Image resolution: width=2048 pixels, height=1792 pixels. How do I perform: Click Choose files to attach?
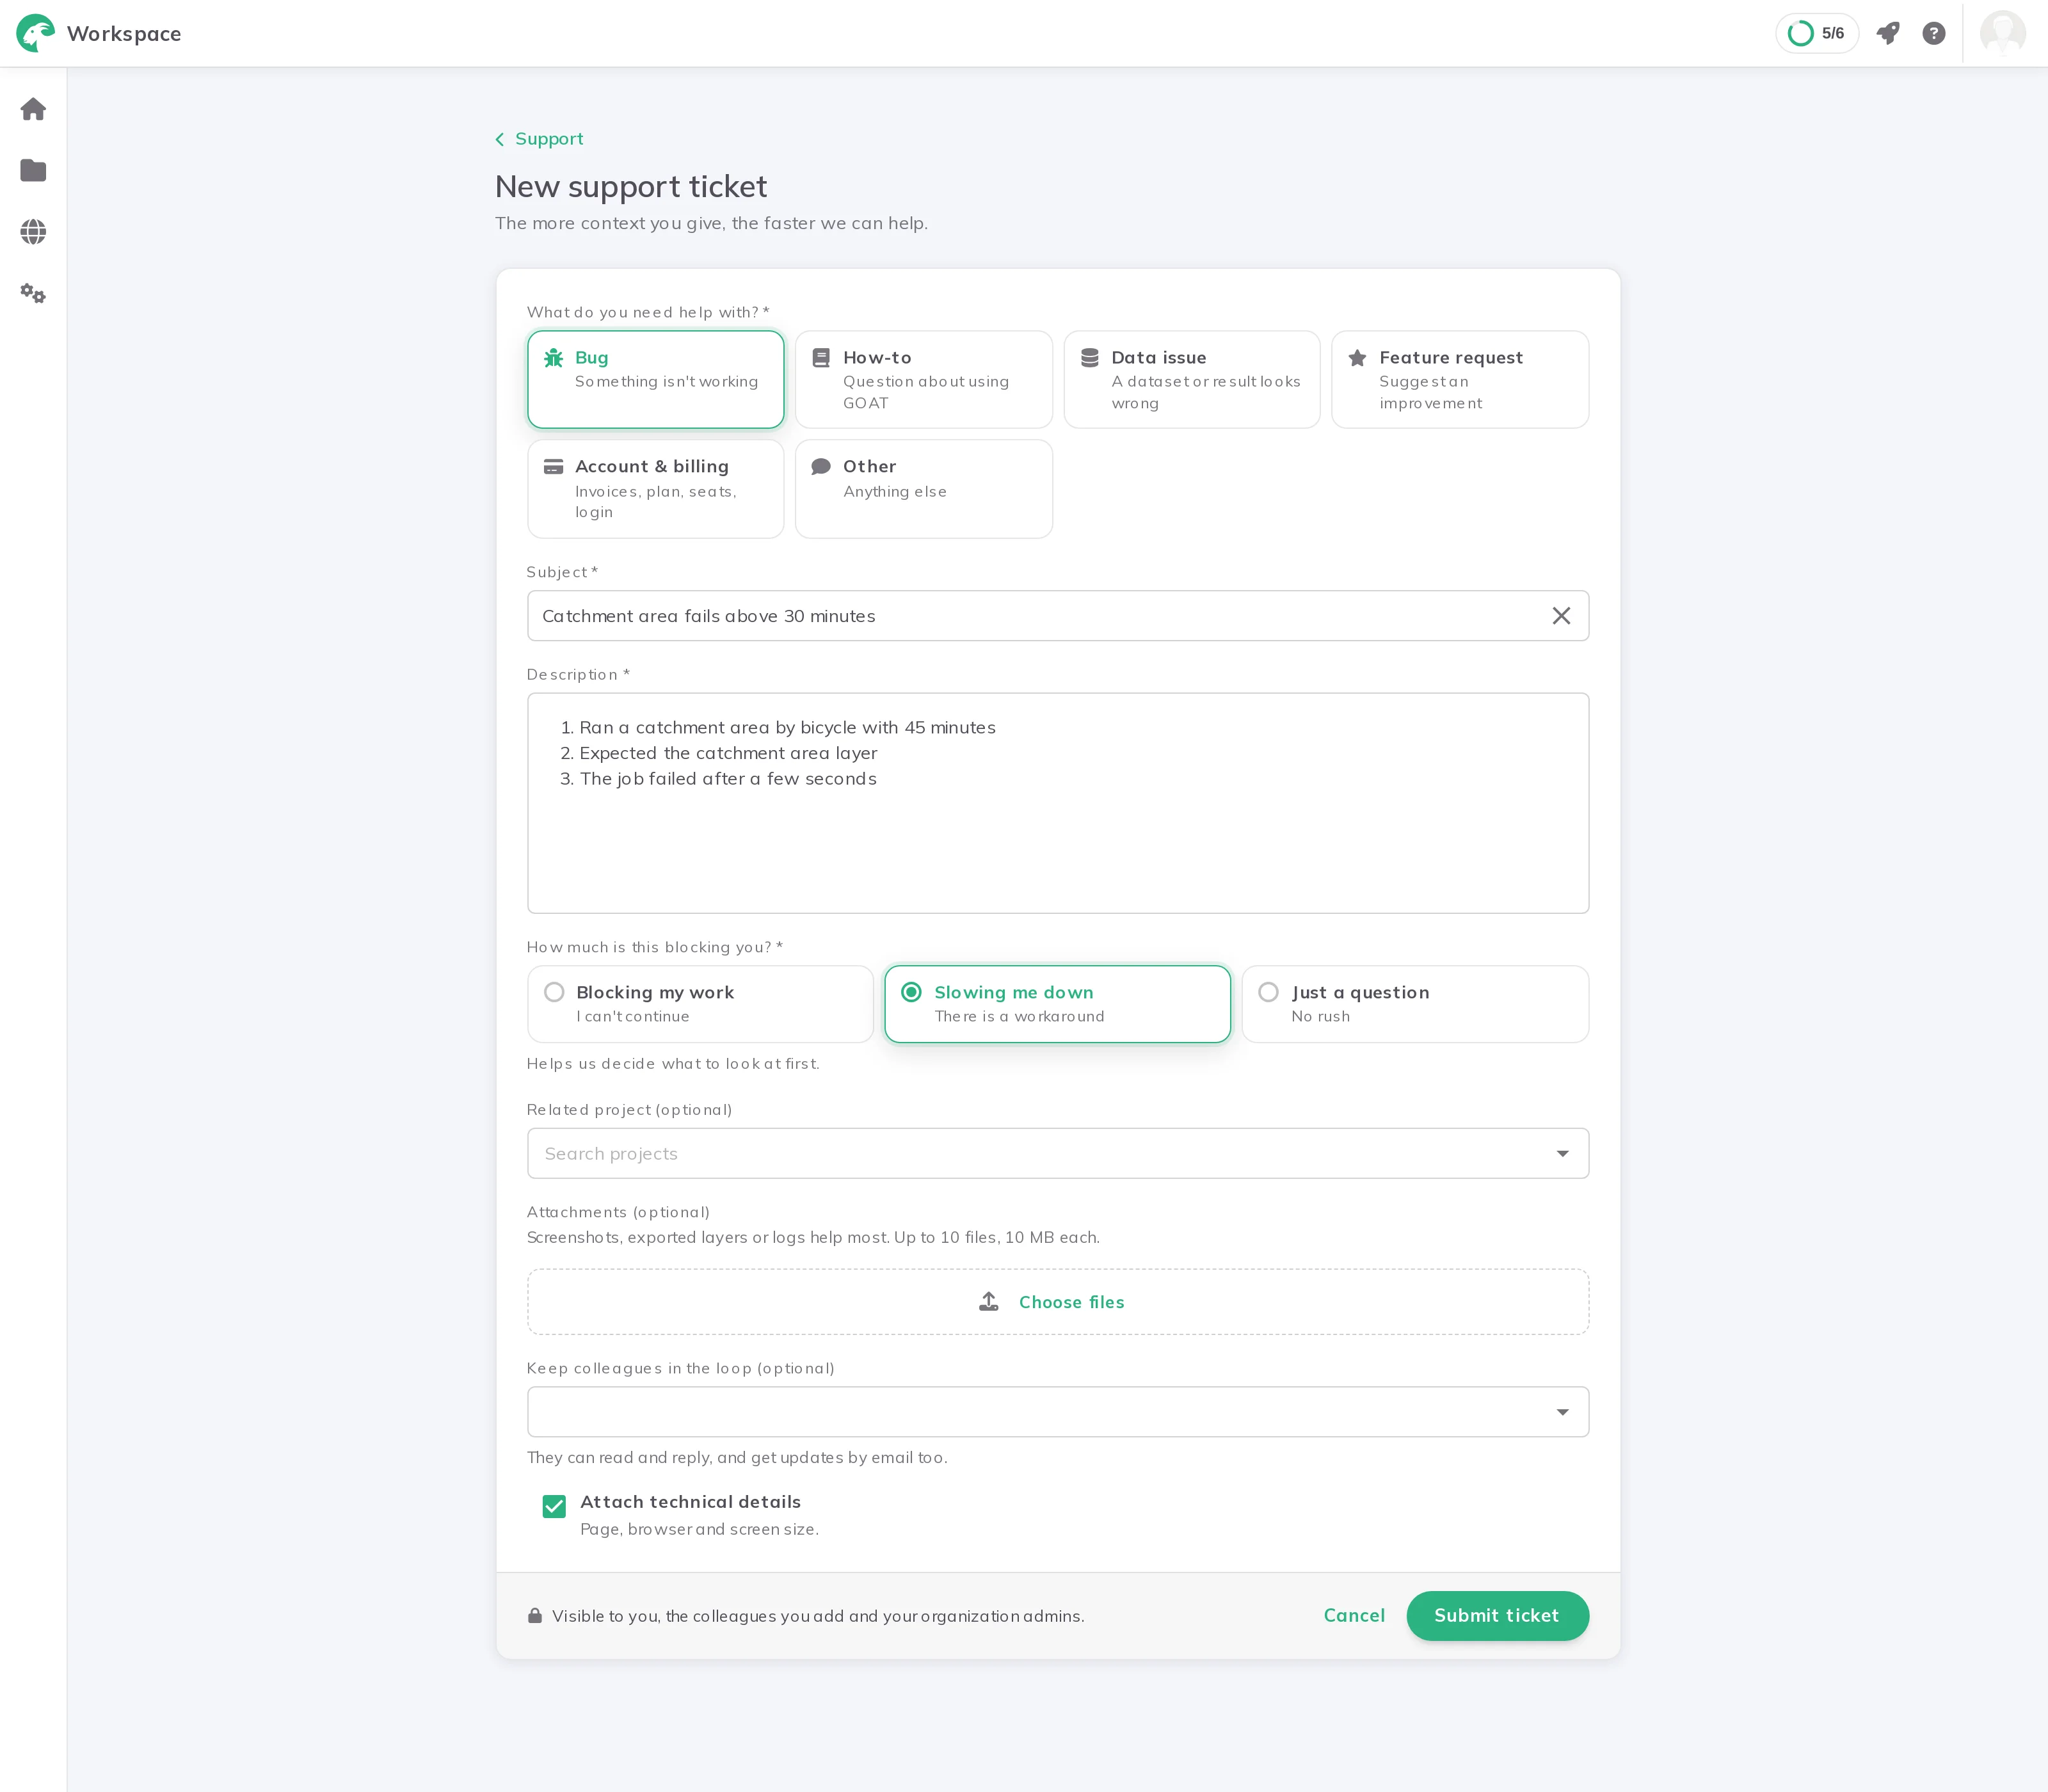1071,1302
